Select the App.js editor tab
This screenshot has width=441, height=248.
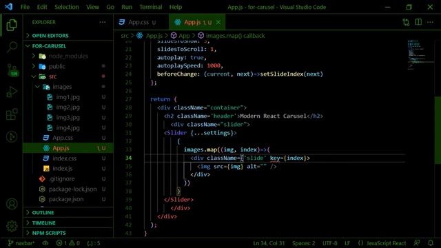197,22
